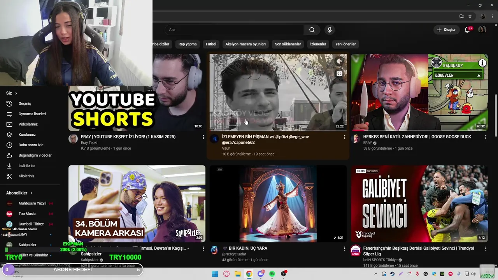Viewport: 498px width, 280px height.
Task: Open Spotify from the taskbar
Action: [x=272, y=274]
